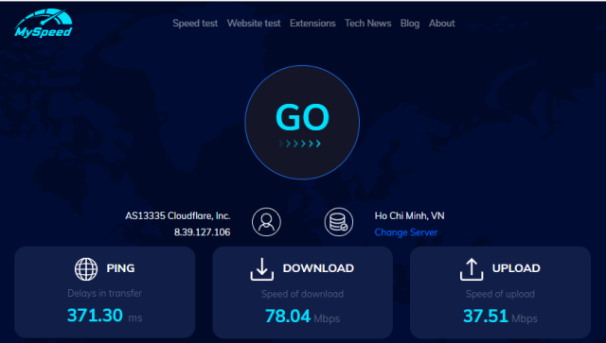Click the globe icon beside PING
This screenshot has width=606, height=343.
pyautogui.click(x=86, y=269)
